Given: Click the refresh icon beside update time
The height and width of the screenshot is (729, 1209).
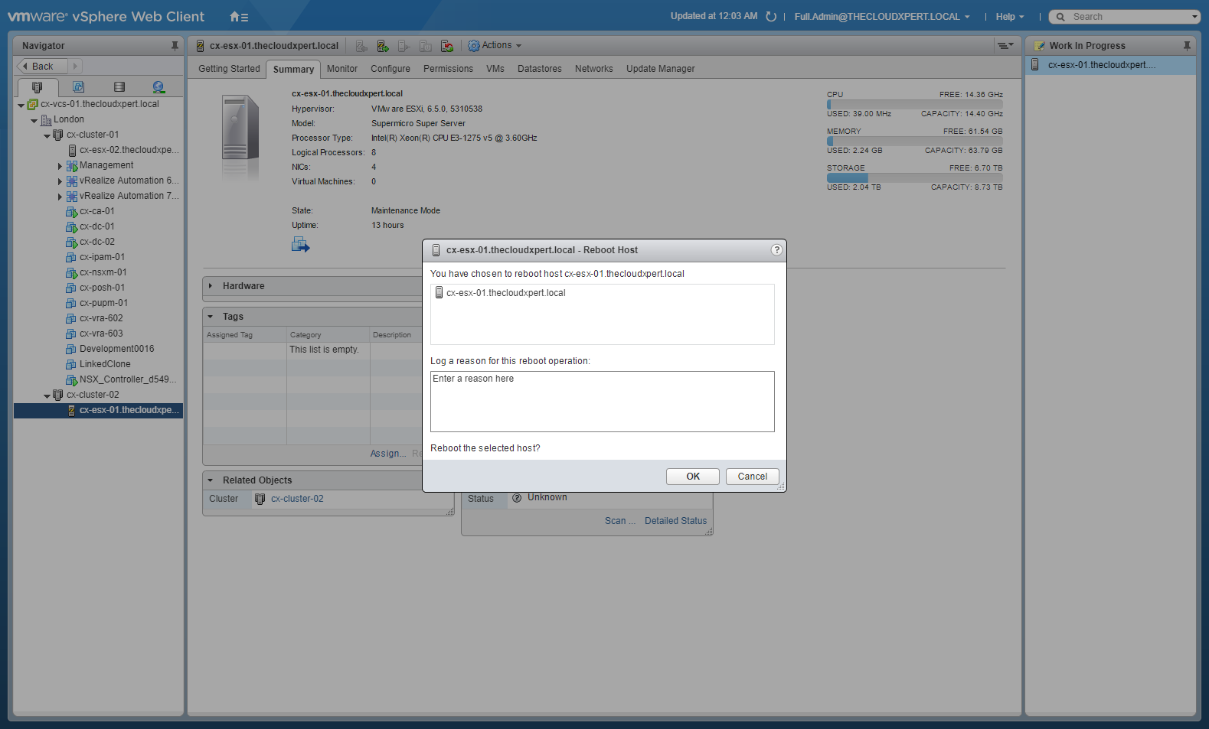Looking at the screenshot, I should pyautogui.click(x=771, y=17).
